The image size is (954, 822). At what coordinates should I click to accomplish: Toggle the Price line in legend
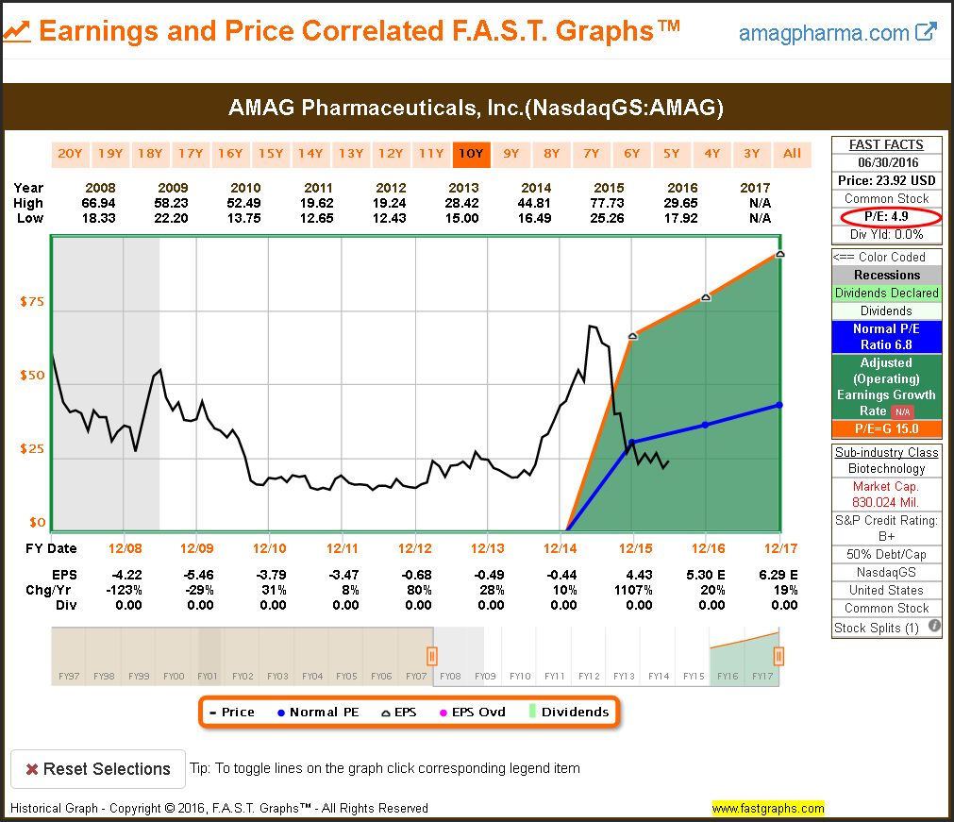tap(231, 712)
